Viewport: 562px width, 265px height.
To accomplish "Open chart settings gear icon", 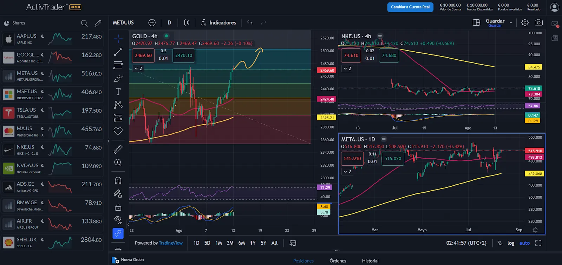I will (525, 22).
